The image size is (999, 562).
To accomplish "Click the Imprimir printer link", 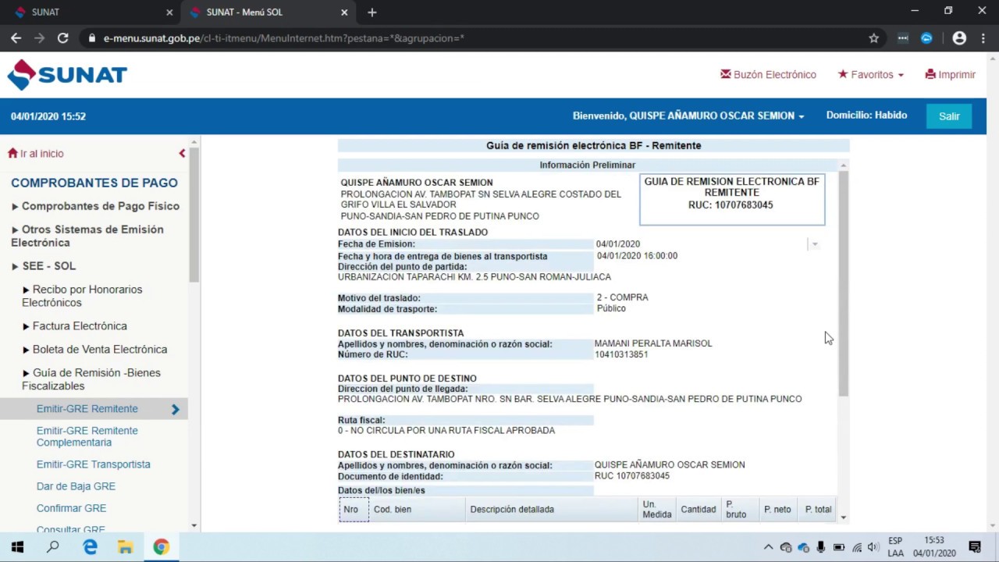I will tap(950, 75).
